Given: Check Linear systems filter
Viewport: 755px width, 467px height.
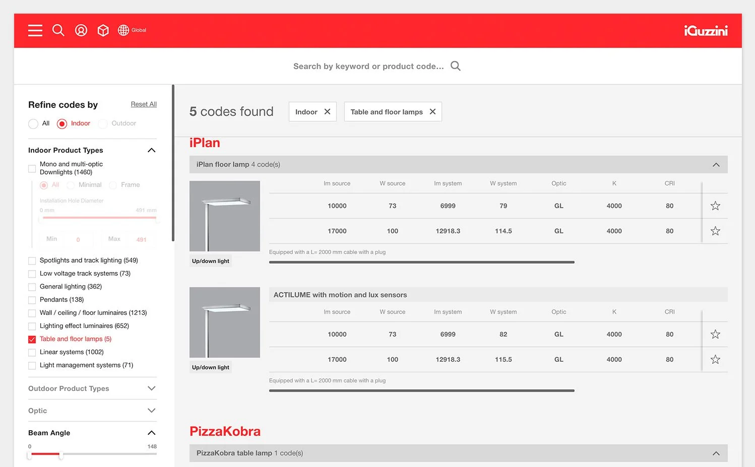Looking at the screenshot, I should (32, 352).
